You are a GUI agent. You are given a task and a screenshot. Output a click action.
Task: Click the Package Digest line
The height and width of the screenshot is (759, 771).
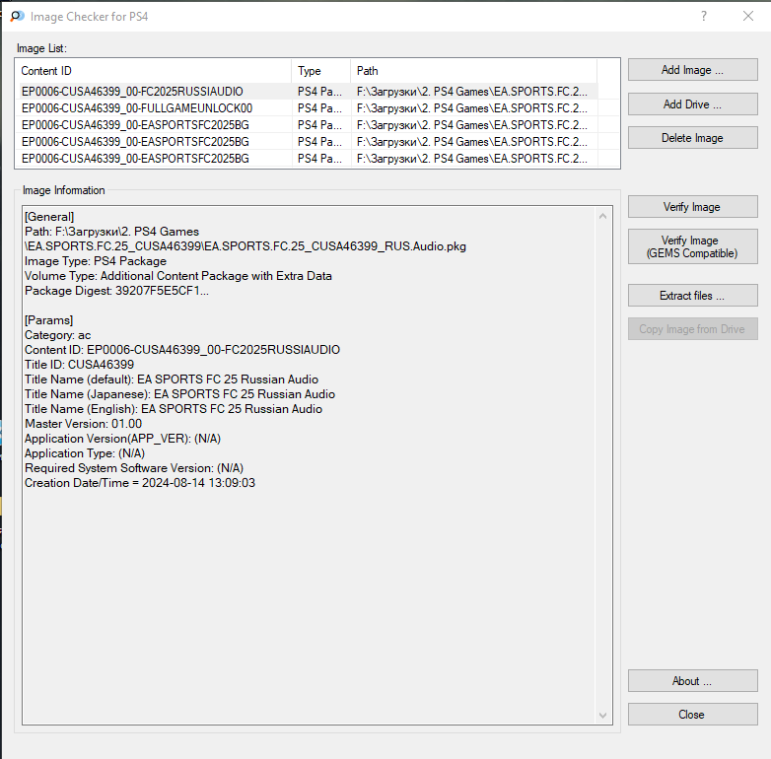[116, 291]
